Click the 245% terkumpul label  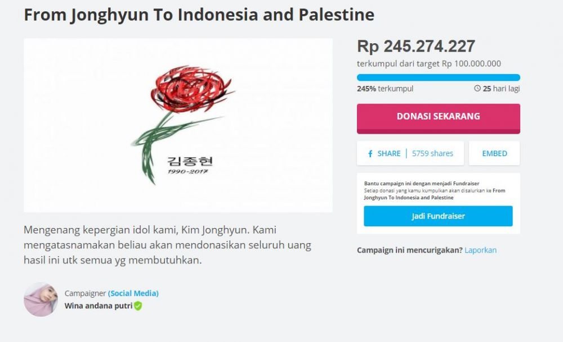click(385, 88)
